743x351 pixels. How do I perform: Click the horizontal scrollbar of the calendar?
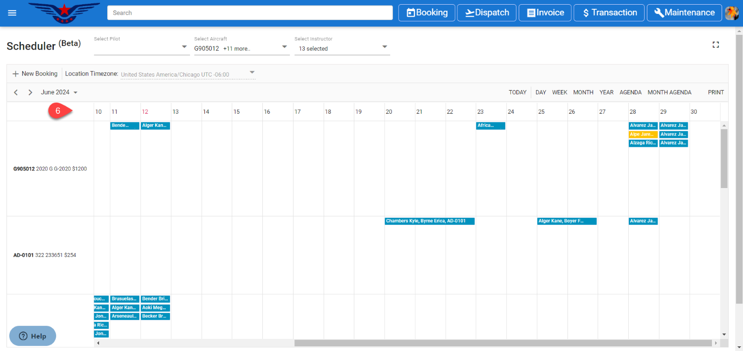[x=502, y=343]
